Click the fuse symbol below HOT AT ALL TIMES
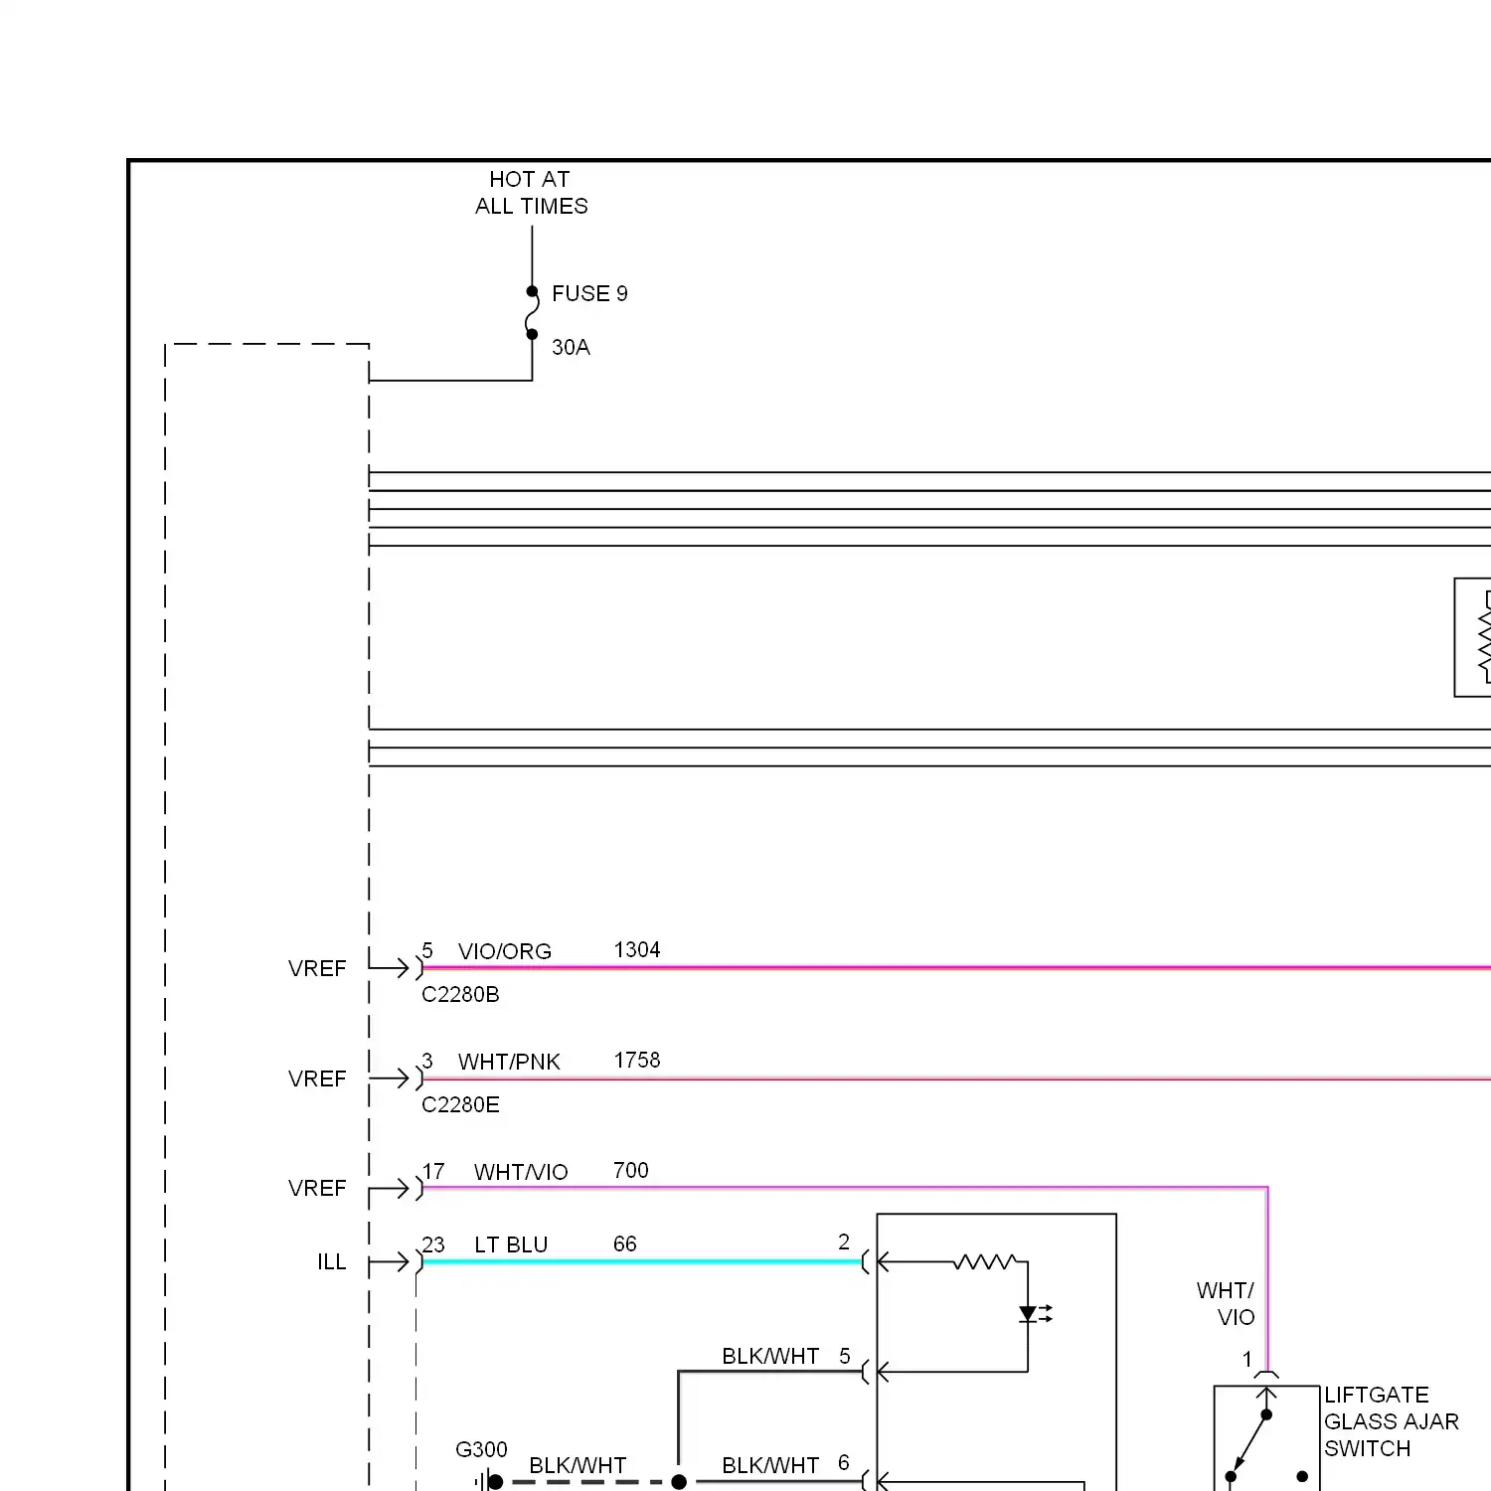The height and width of the screenshot is (1491, 1491). click(532, 313)
